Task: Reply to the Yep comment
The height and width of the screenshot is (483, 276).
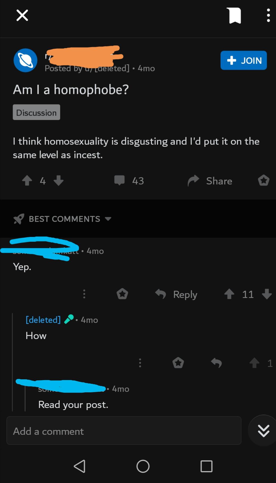Action: 176,294
